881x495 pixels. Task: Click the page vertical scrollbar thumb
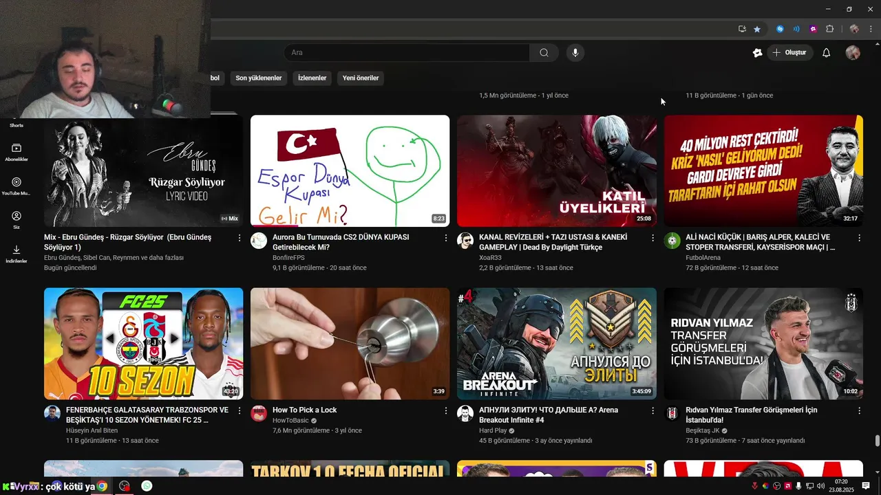[x=877, y=441]
